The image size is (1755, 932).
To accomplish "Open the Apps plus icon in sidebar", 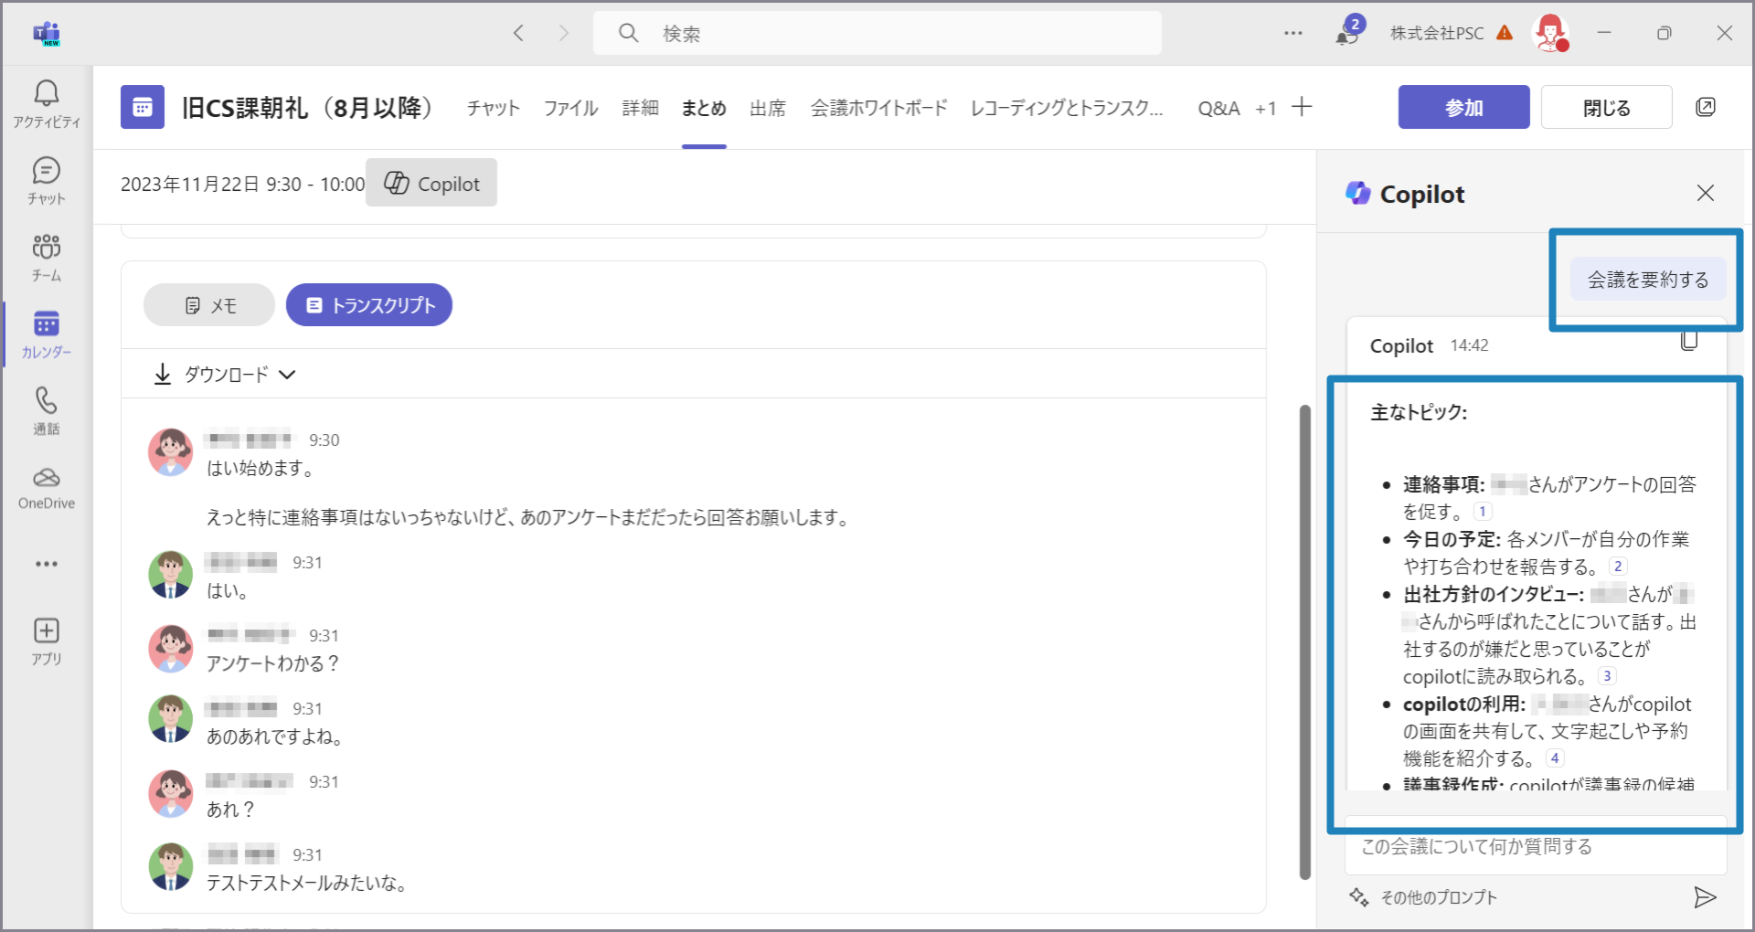I will (46, 641).
